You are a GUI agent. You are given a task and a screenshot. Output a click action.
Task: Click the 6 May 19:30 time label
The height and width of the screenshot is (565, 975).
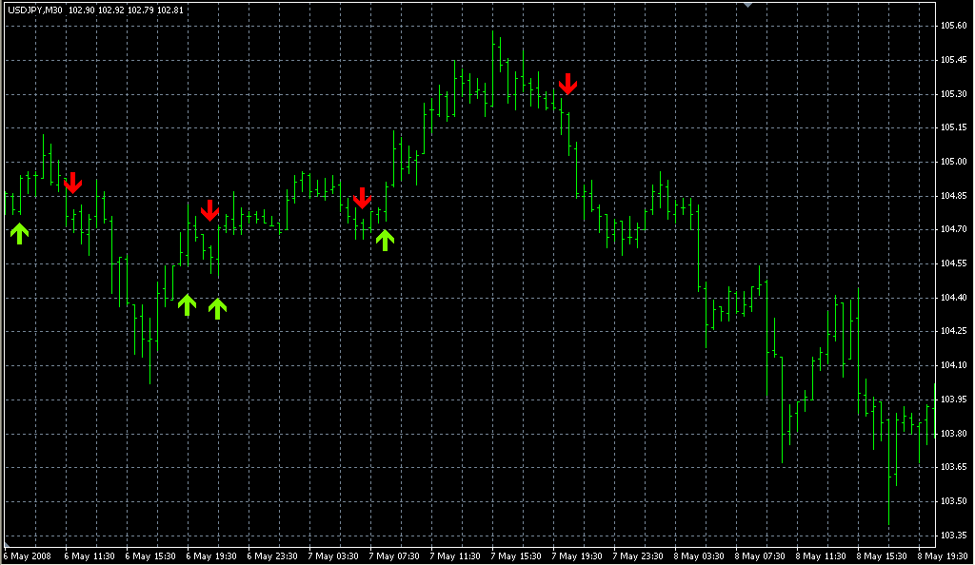213,555
